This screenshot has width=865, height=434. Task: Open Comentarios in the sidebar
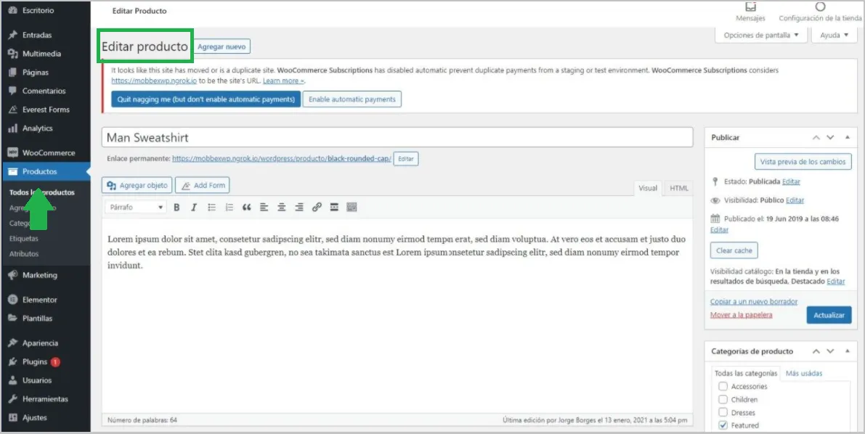point(45,91)
